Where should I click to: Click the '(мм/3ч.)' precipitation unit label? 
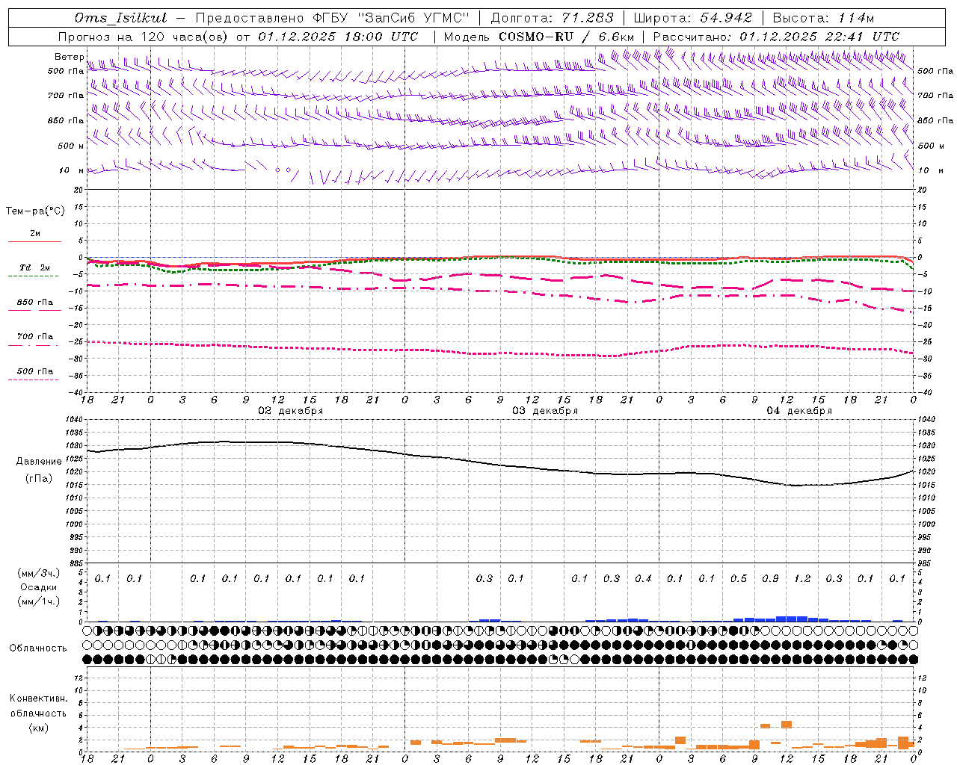(x=39, y=573)
